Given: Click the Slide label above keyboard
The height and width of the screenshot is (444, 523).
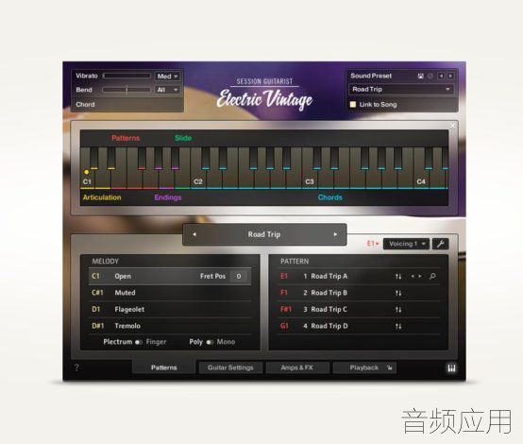Looking at the screenshot, I should point(183,138).
